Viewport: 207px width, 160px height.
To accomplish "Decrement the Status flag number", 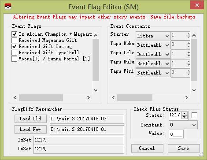I will [185, 117].
